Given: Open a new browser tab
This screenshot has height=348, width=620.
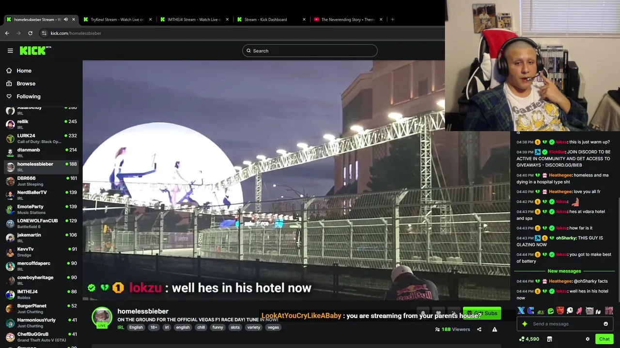Looking at the screenshot, I should [392, 19].
